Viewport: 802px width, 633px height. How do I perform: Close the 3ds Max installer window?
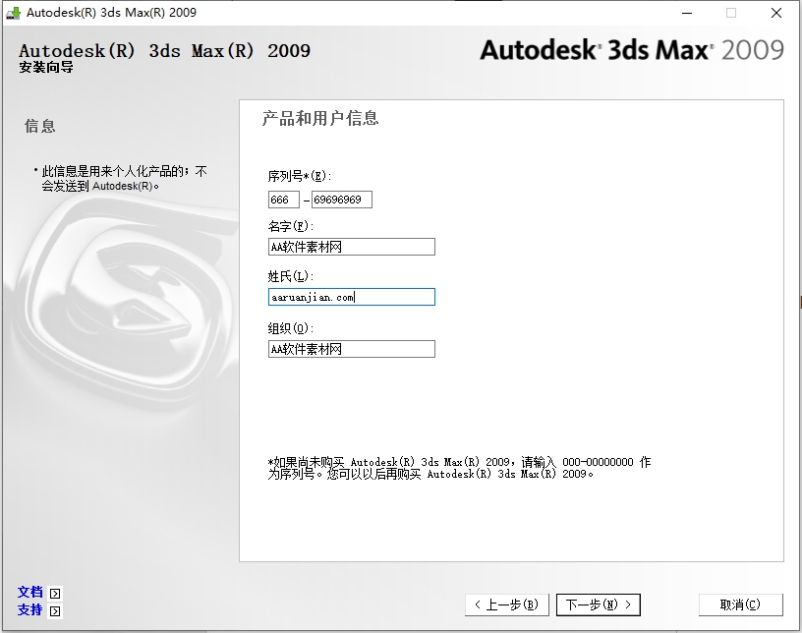click(775, 13)
